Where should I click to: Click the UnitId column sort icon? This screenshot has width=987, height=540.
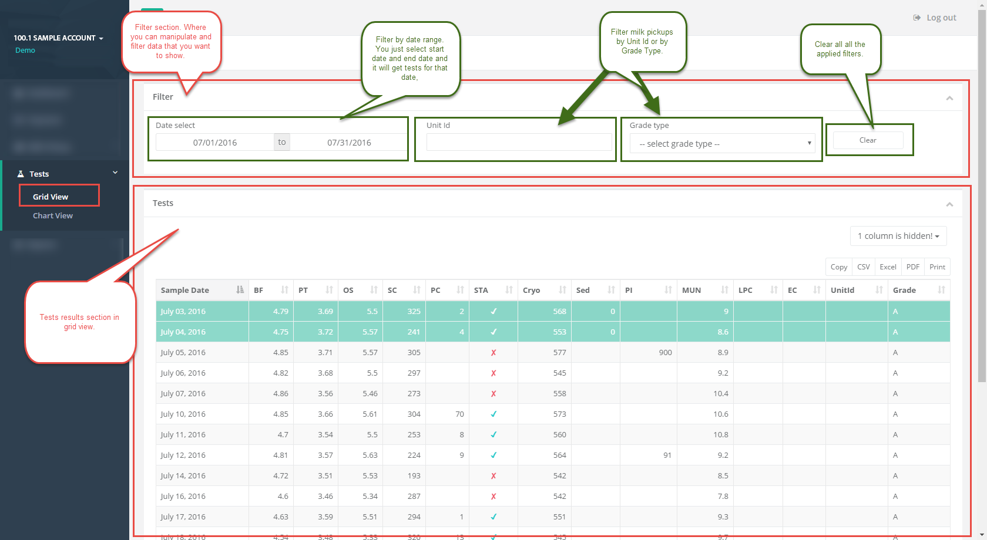tap(879, 290)
